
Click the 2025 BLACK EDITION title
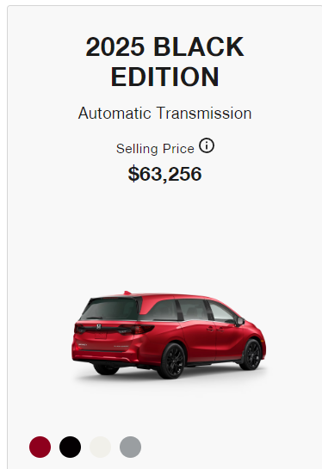coord(165,62)
